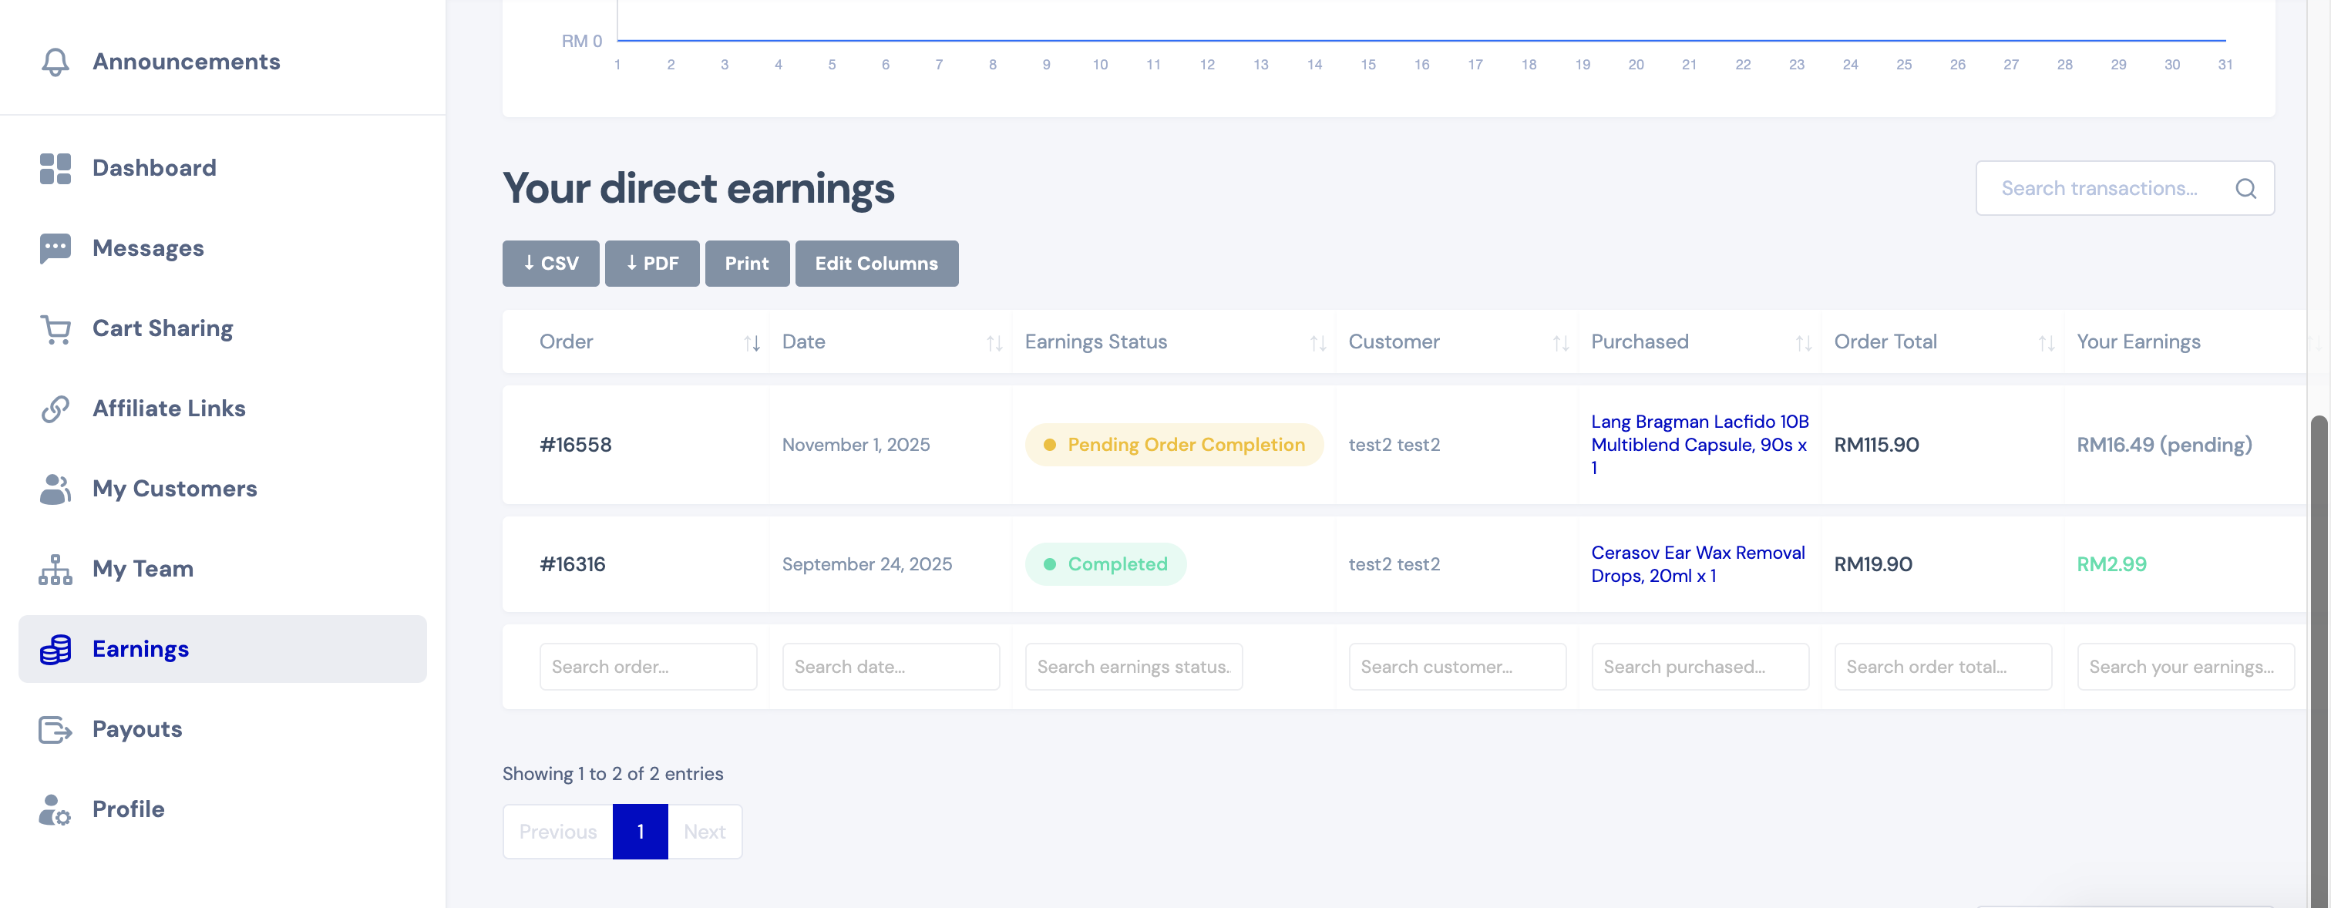This screenshot has height=908, width=2331.
Task: Click the Search customer filter field
Action: (1457, 668)
